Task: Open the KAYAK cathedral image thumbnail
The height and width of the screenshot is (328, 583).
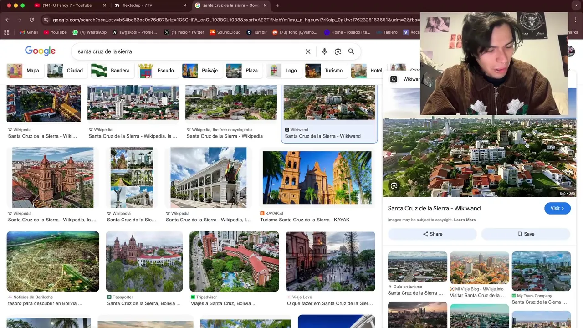Action: point(317,177)
